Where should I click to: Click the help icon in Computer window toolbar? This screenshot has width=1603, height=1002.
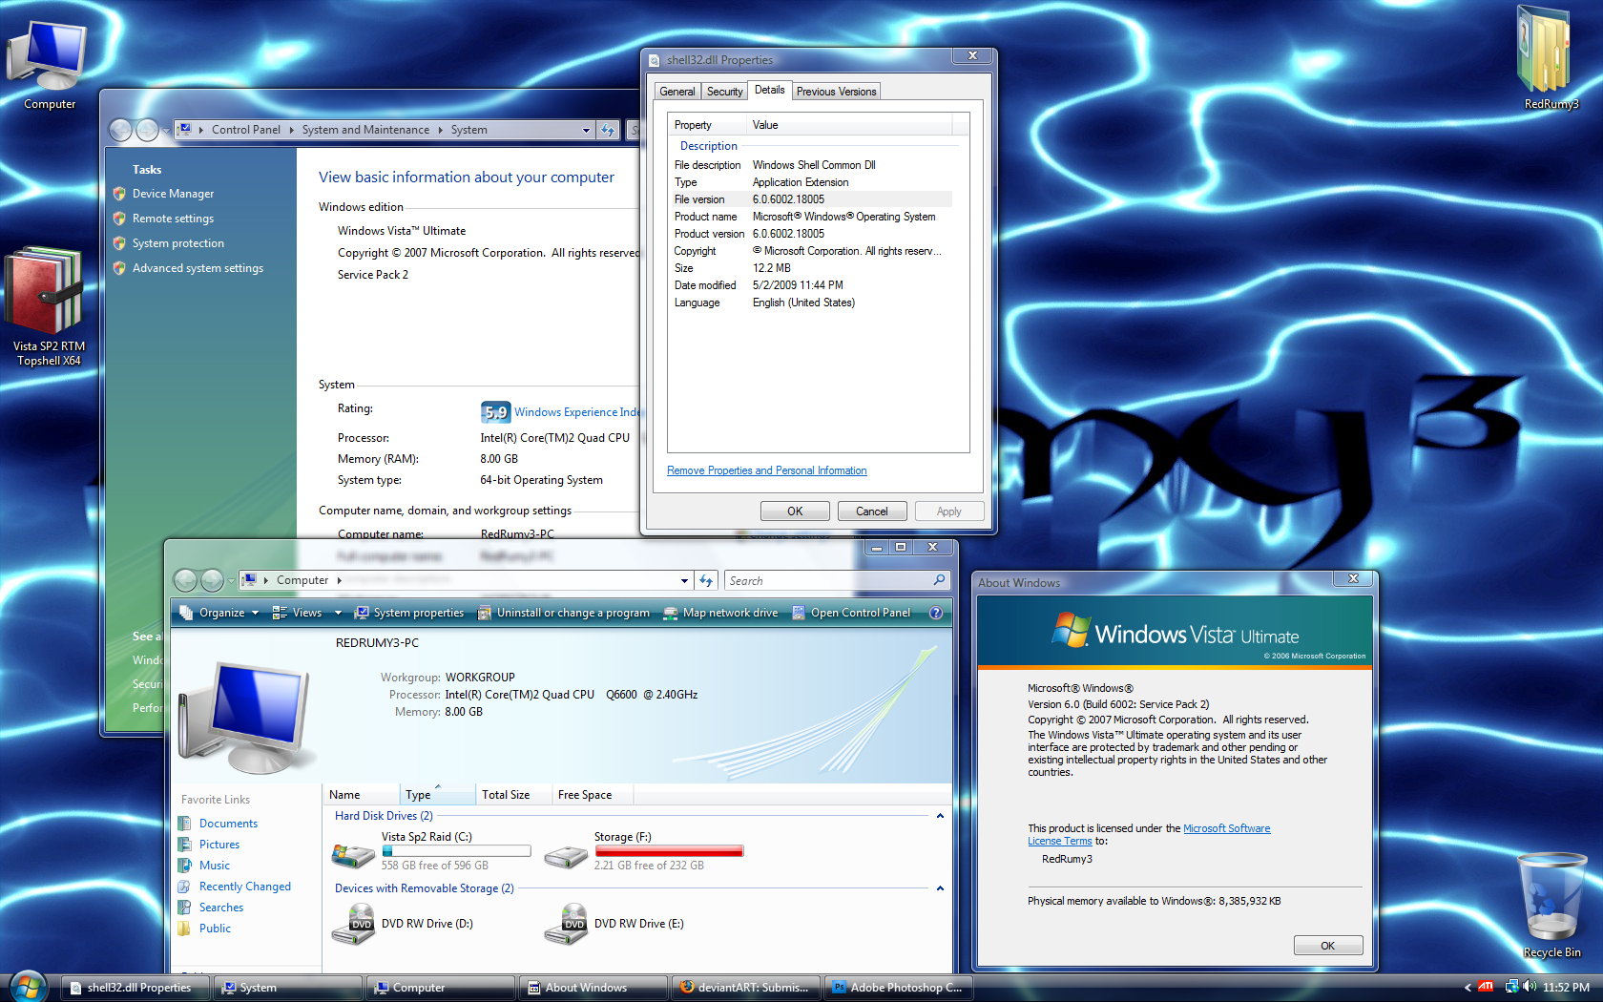tap(936, 613)
